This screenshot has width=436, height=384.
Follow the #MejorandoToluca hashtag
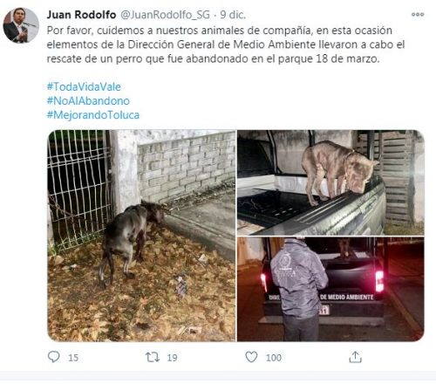93,115
